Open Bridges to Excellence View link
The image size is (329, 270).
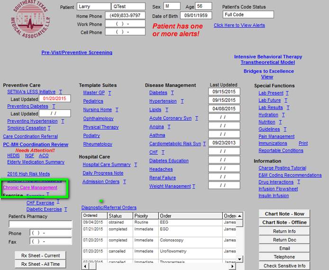click(x=267, y=77)
